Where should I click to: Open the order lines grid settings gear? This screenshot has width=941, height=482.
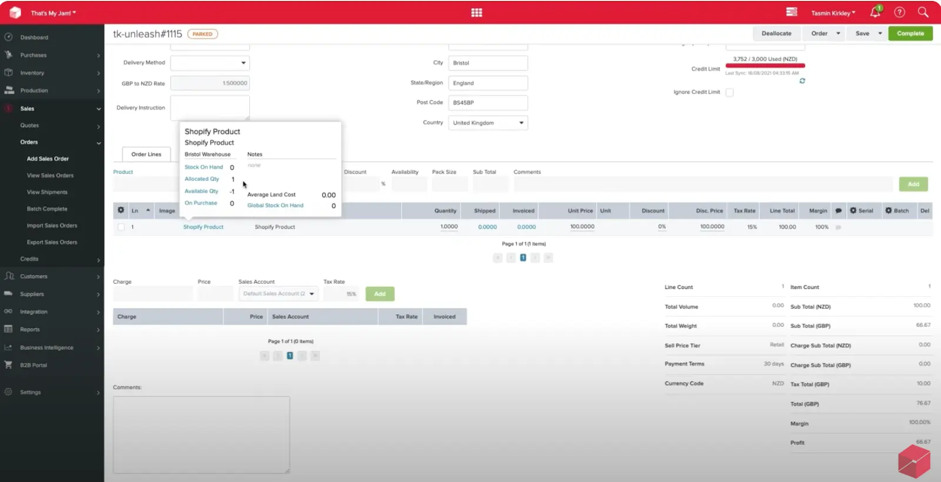pos(121,210)
